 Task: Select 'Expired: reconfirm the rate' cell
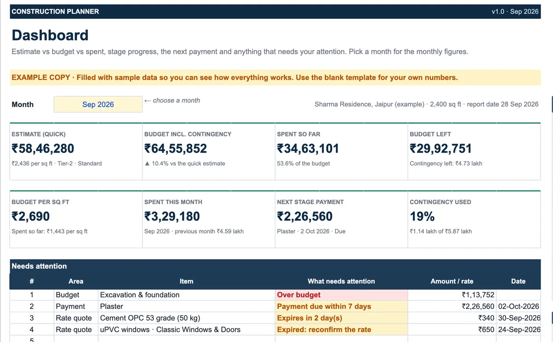point(341,330)
